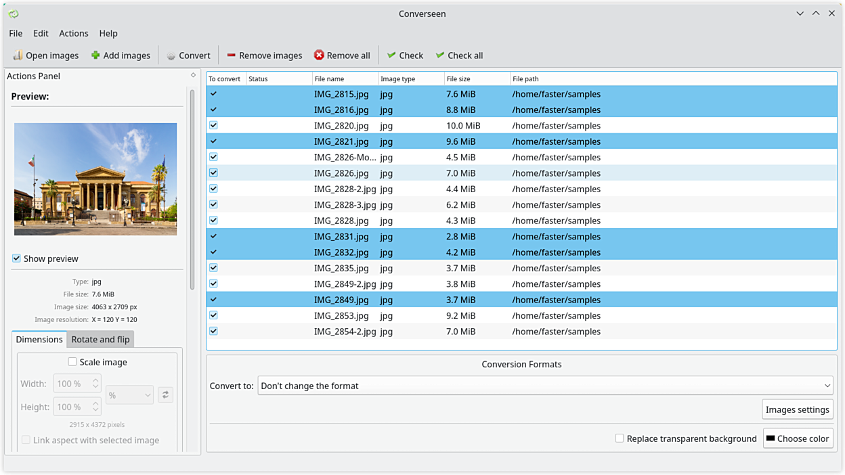Open the Actions menu
The width and height of the screenshot is (845, 475).
pyautogui.click(x=73, y=33)
